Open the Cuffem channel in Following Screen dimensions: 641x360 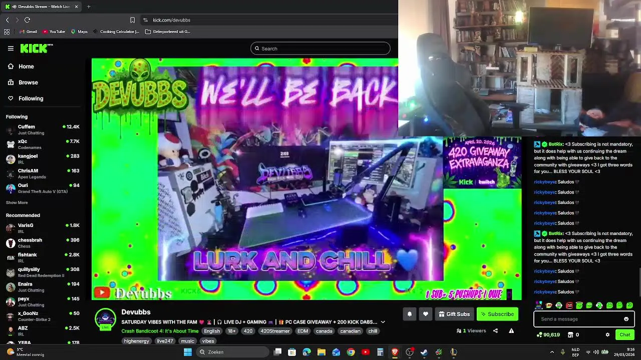click(43, 129)
